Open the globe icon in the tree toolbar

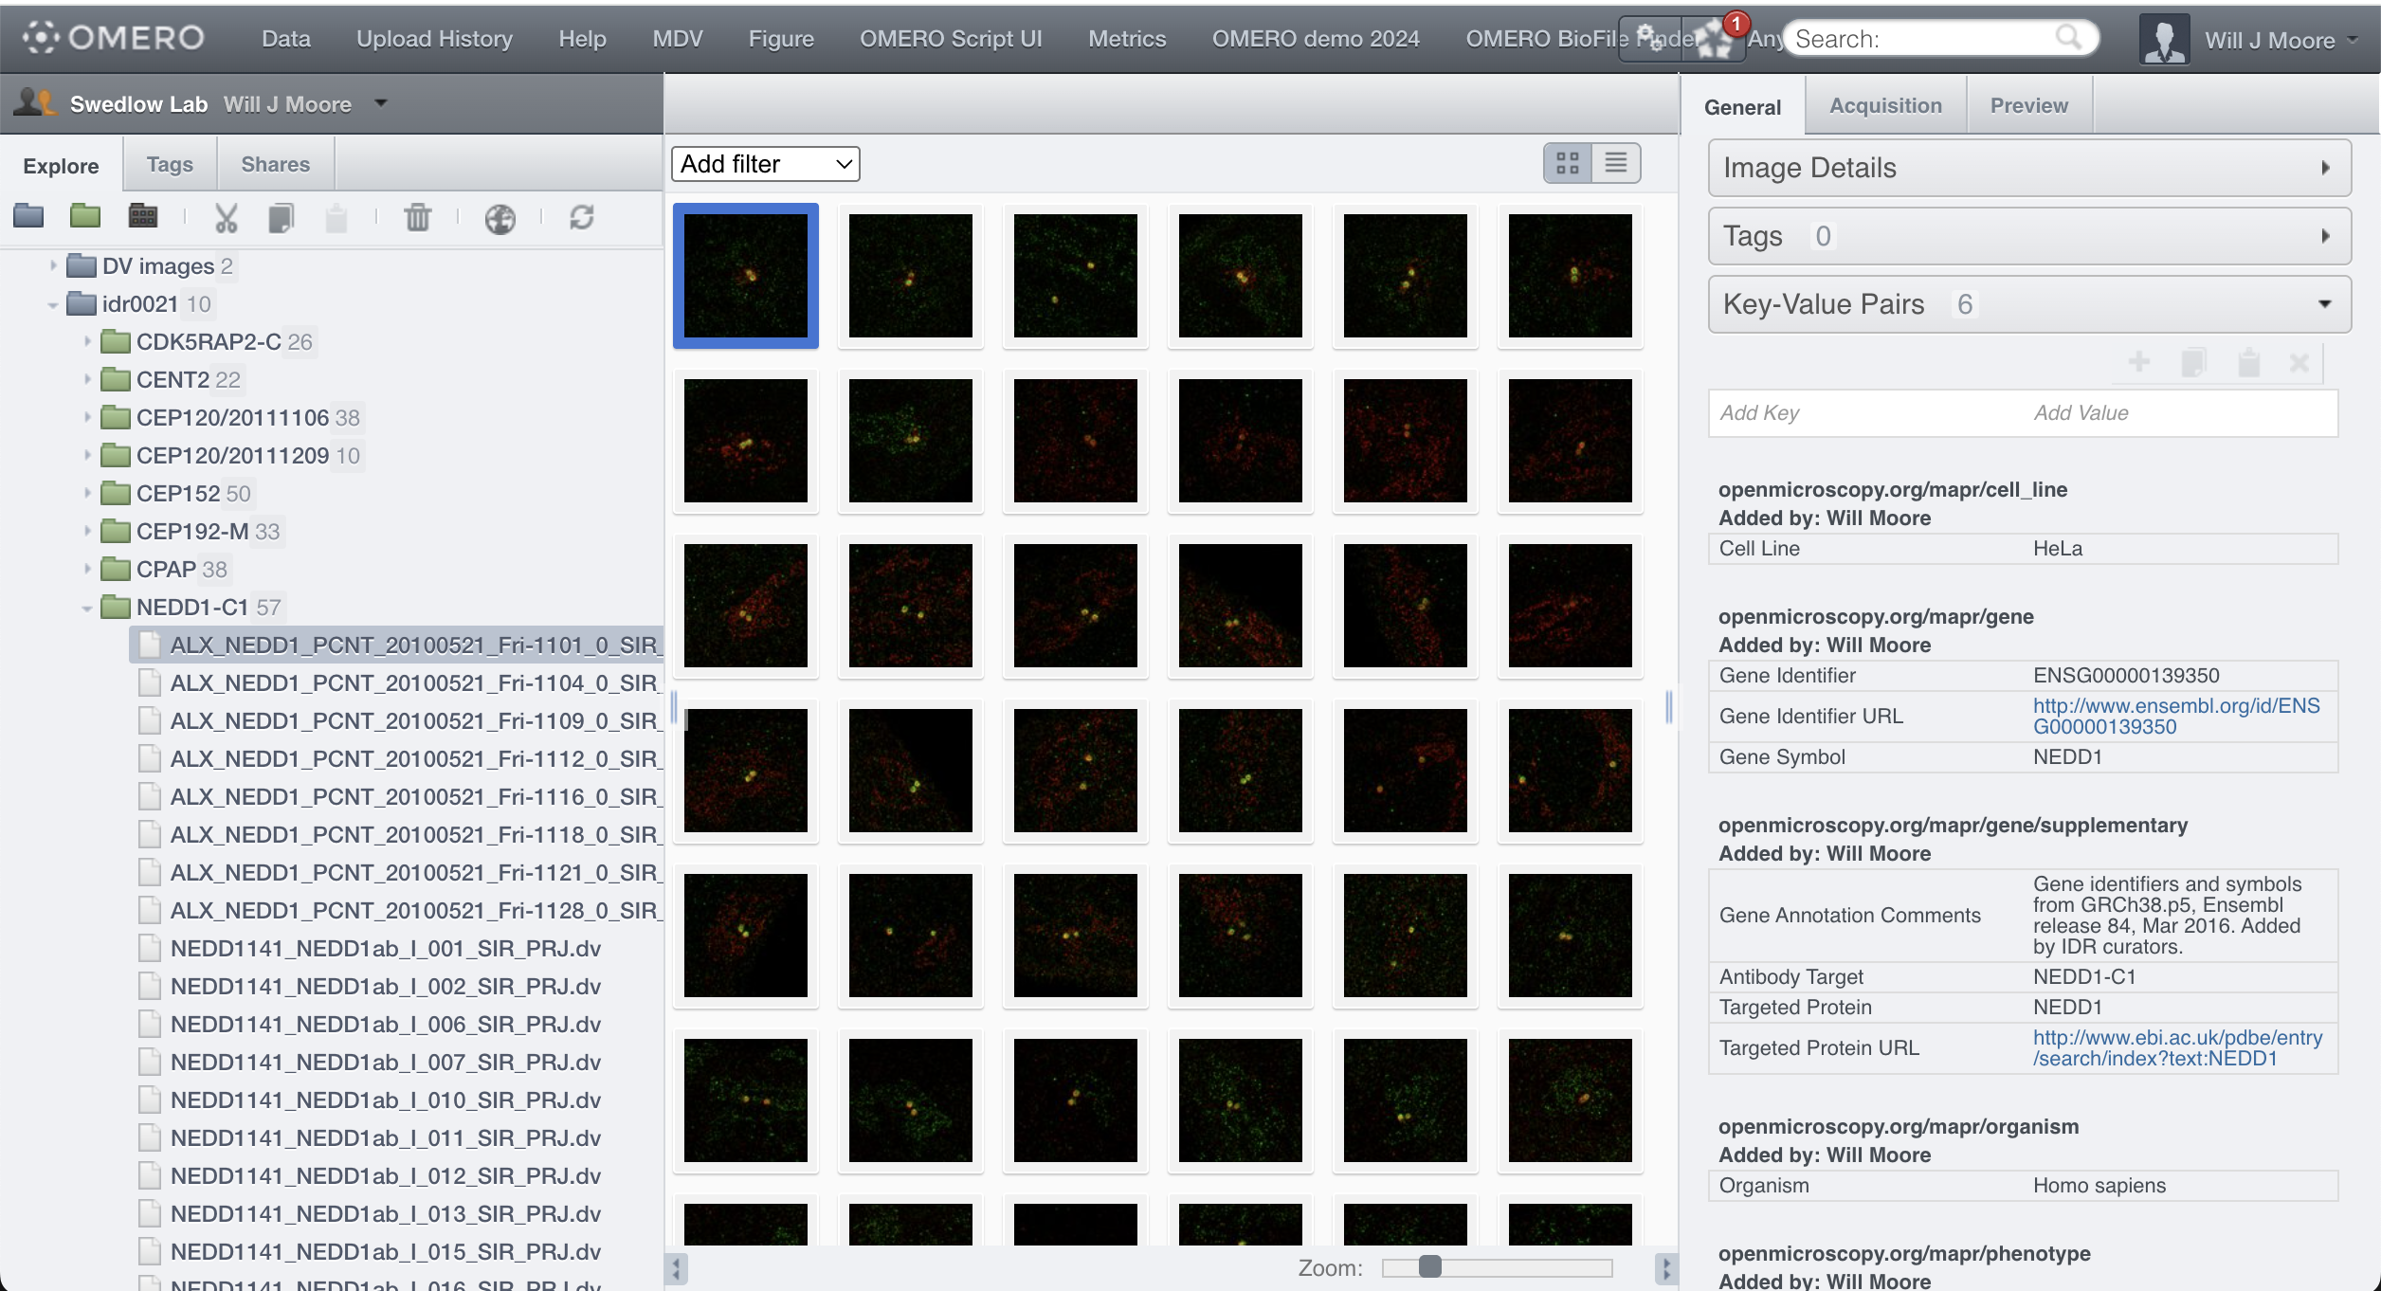tap(500, 219)
